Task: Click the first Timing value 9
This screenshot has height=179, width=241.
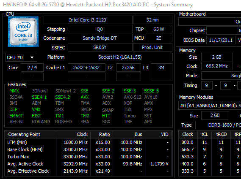Action: (x=207, y=85)
